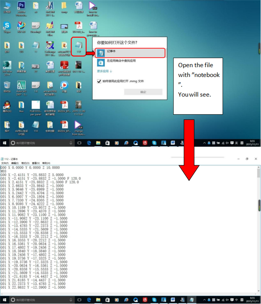Select the Recycle Bin icon on the desktop
The image size is (261, 304).
[x=7, y=86]
